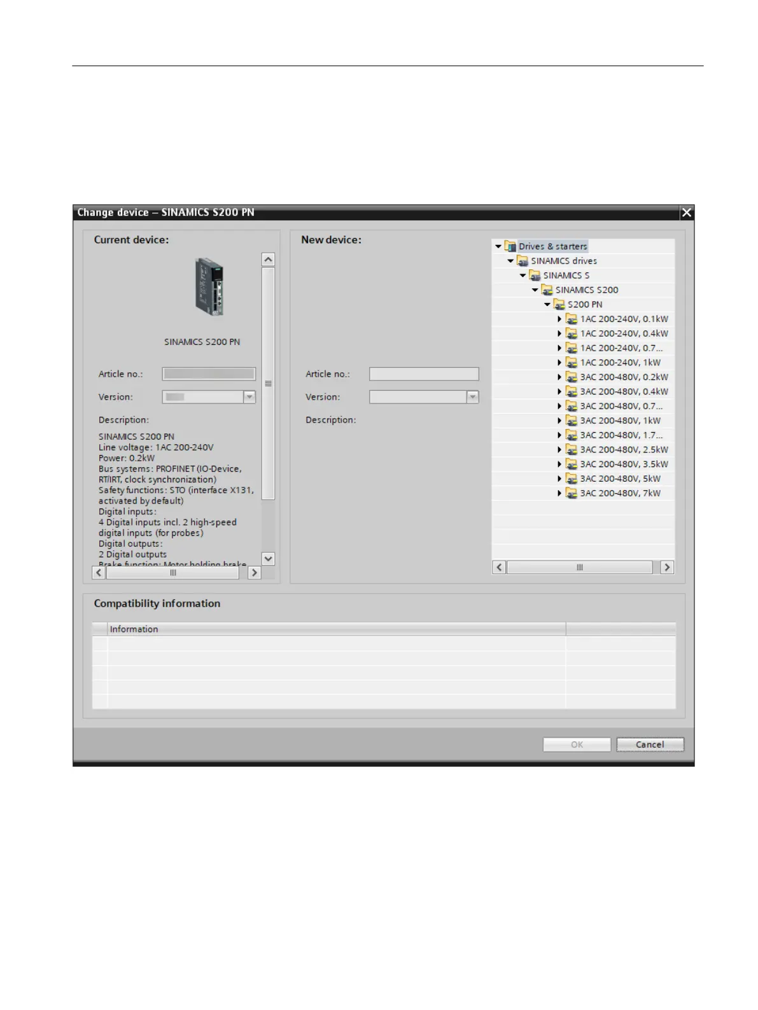Select the 1AC 200-240V, 1kW entry
The width and height of the screenshot is (758, 1010).
point(621,363)
